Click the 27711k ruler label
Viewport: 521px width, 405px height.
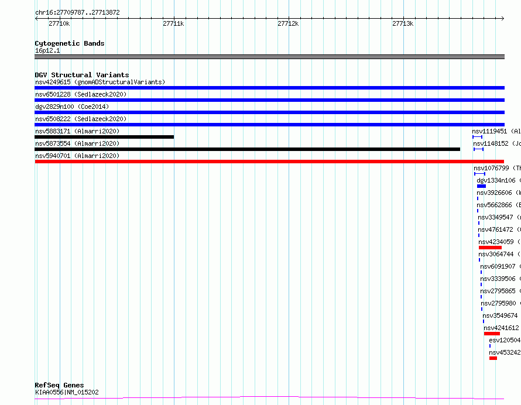tap(173, 23)
